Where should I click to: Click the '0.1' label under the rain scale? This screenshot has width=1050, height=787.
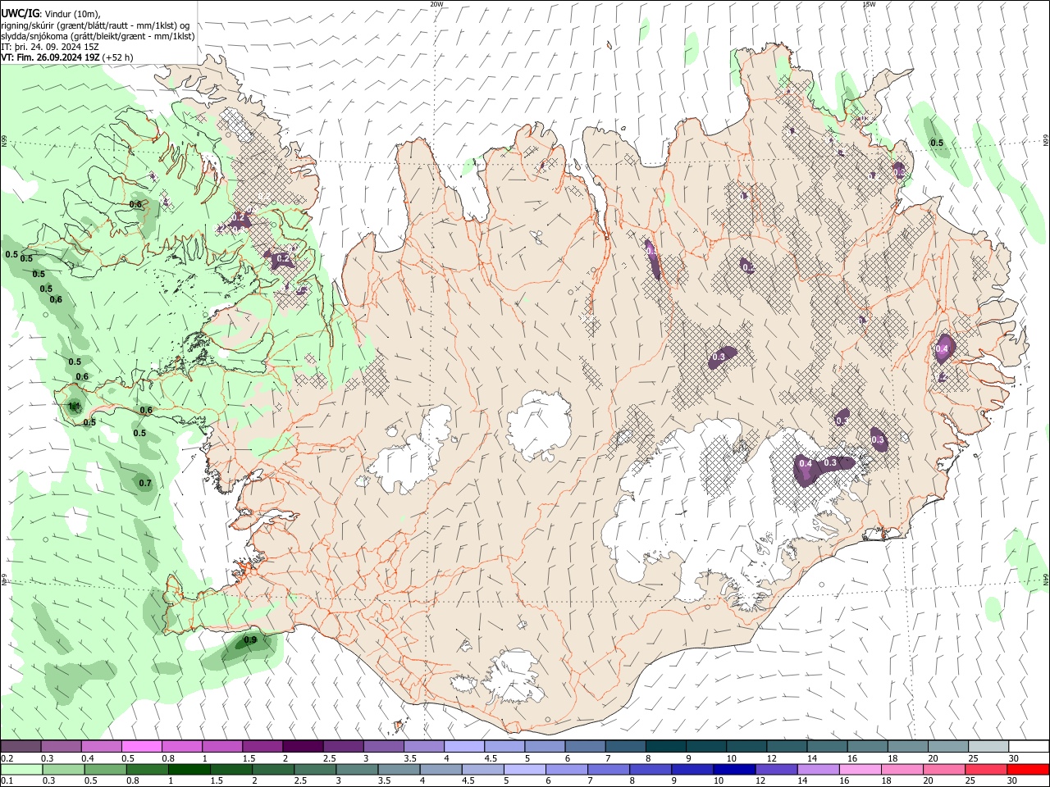point(7,781)
